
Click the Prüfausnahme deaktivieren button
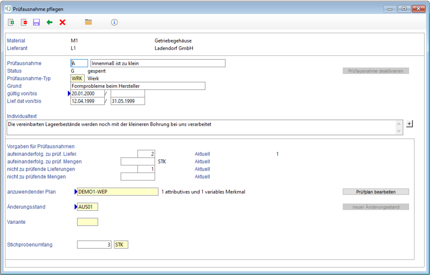[376, 71]
